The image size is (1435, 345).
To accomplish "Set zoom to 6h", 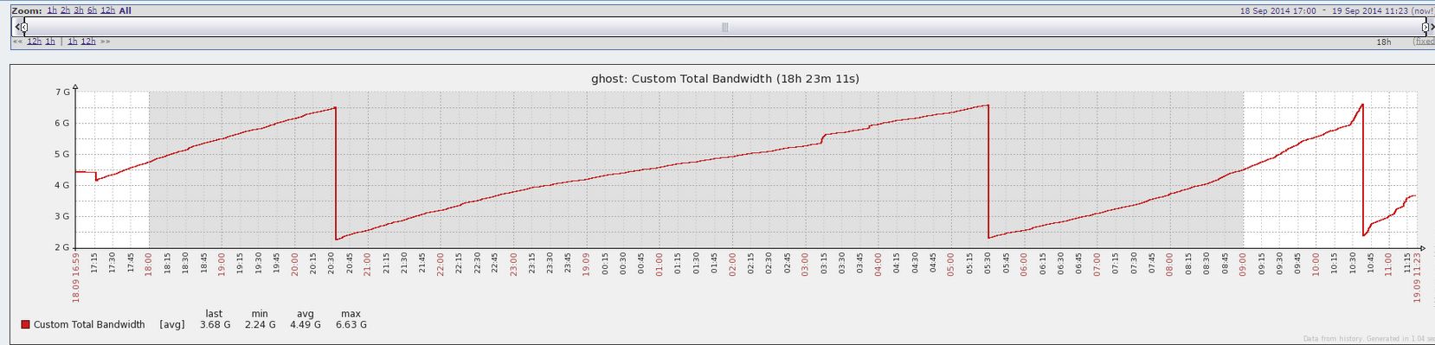I will pyautogui.click(x=92, y=10).
